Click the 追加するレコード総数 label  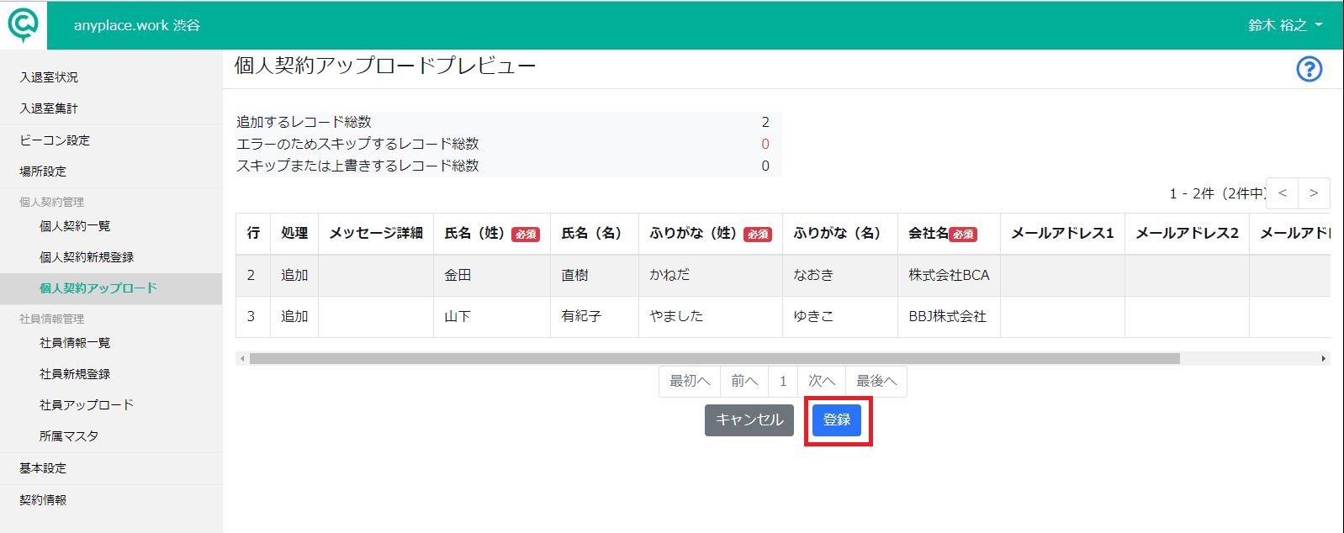tap(304, 123)
